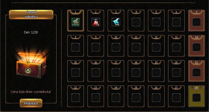Select the day 14 bonus reward card
Image resolution: width=209 pixels, height=112 pixels.
pyautogui.click(x=197, y=46)
